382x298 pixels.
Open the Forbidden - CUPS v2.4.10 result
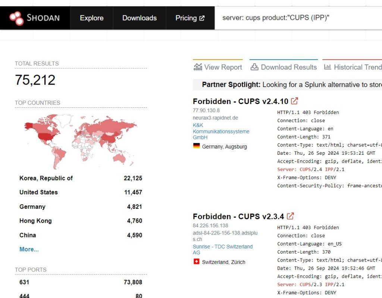(241, 101)
